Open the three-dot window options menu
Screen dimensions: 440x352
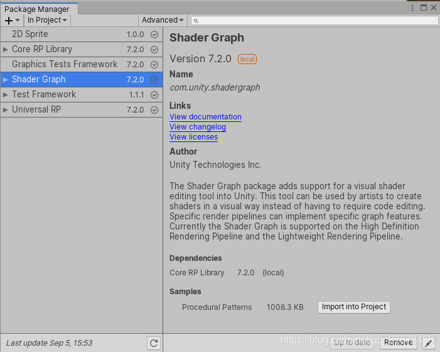point(412,8)
